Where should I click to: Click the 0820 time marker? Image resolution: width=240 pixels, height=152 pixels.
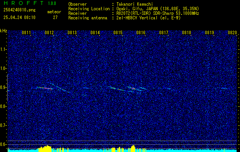tap(232, 33)
